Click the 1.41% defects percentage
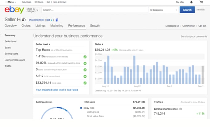Screen dimensions: 210x127 coord(40,57)
